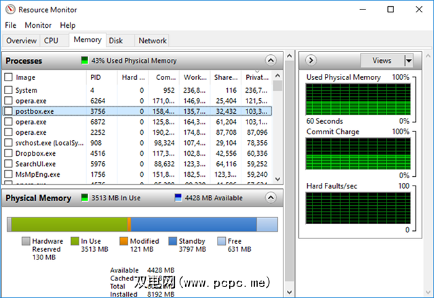Collapse the Processes section chevron

(271, 60)
